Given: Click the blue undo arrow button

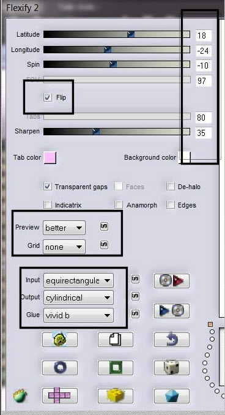Looking at the screenshot, I should pos(172,340).
